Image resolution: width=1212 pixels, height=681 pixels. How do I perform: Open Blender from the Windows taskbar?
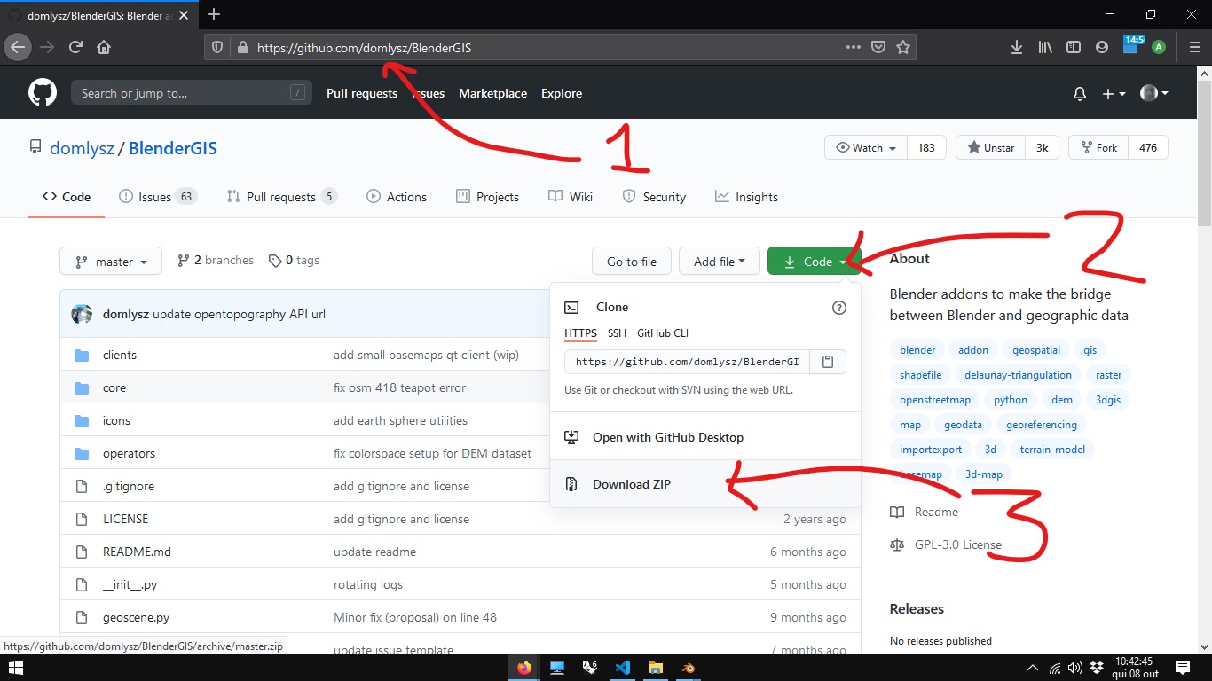click(688, 668)
